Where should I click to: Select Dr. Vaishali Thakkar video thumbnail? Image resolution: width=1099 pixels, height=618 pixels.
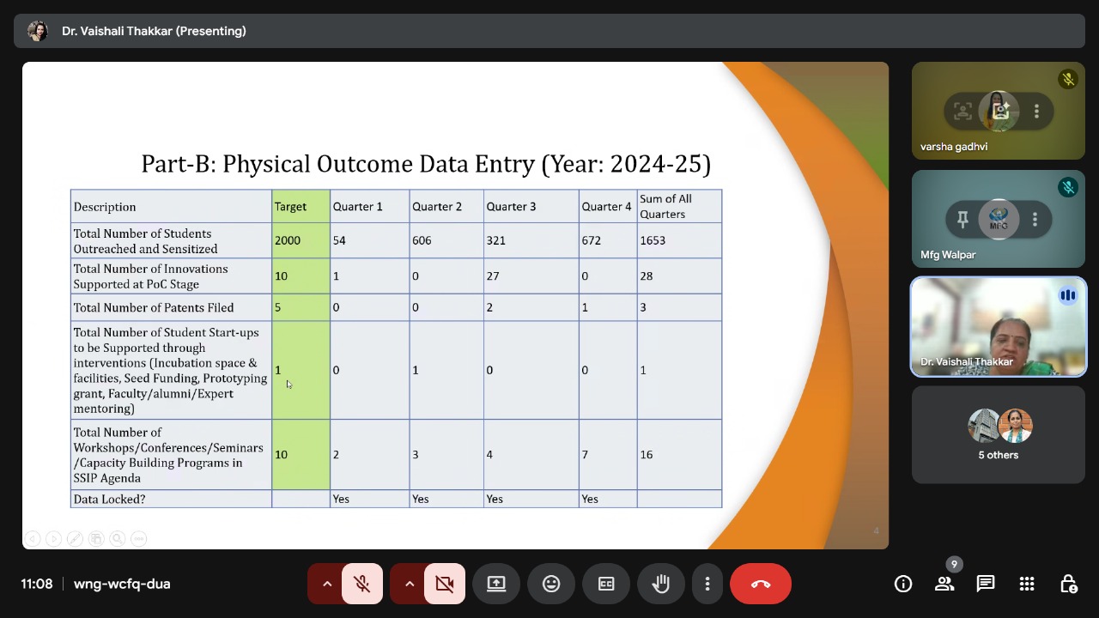(999, 327)
